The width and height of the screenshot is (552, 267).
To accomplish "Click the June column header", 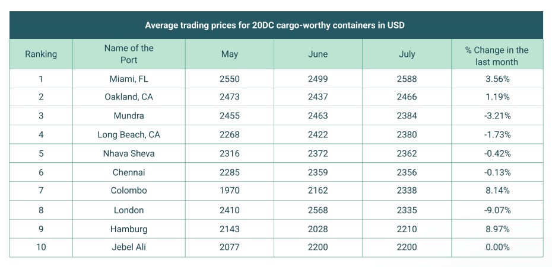I will 318,54.
